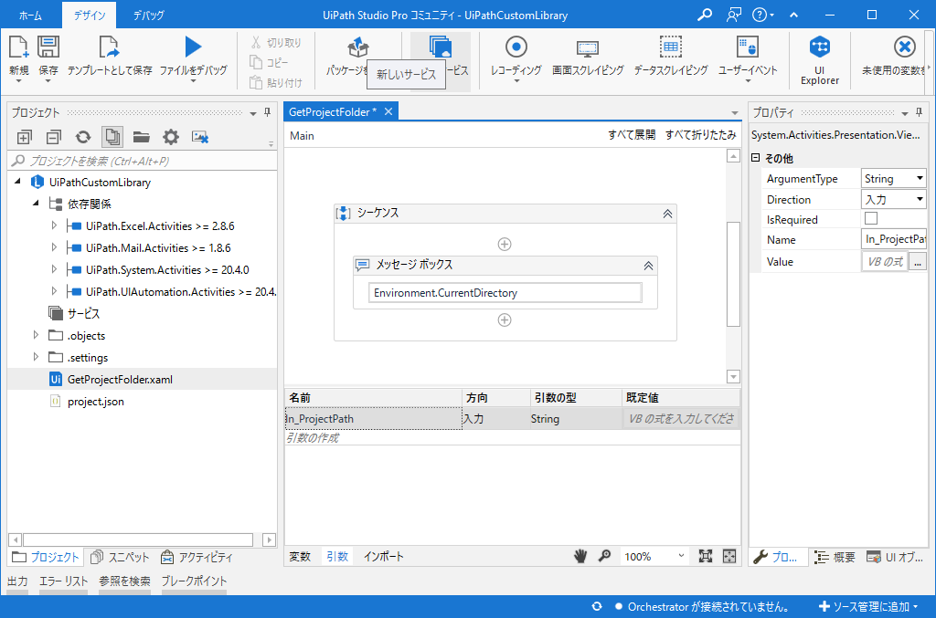This screenshot has width=936, height=618.
Task: Open the 概要 outline tab
Action: [836, 557]
